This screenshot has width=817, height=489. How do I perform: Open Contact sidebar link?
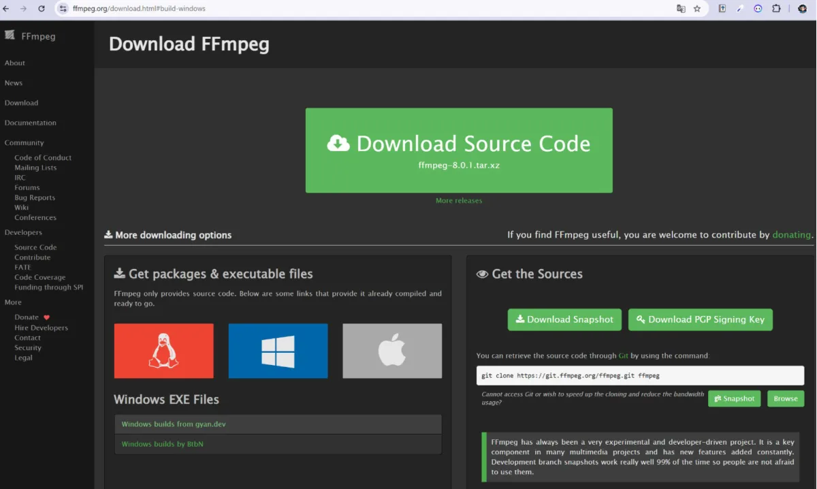pyautogui.click(x=28, y=338)
